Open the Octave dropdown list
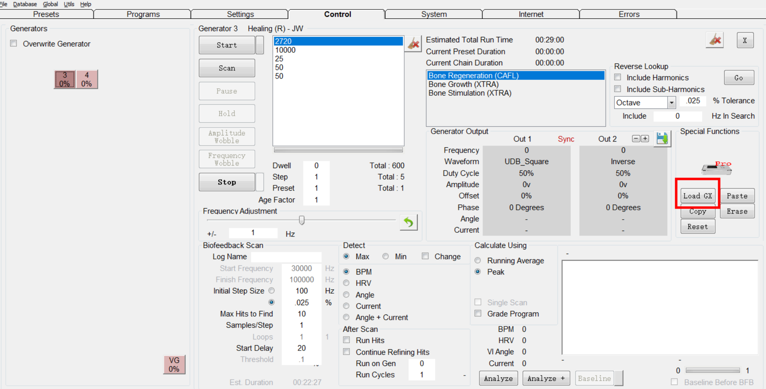Image resolution: width=766 pixels, height=389 pixels. (671, 103)
